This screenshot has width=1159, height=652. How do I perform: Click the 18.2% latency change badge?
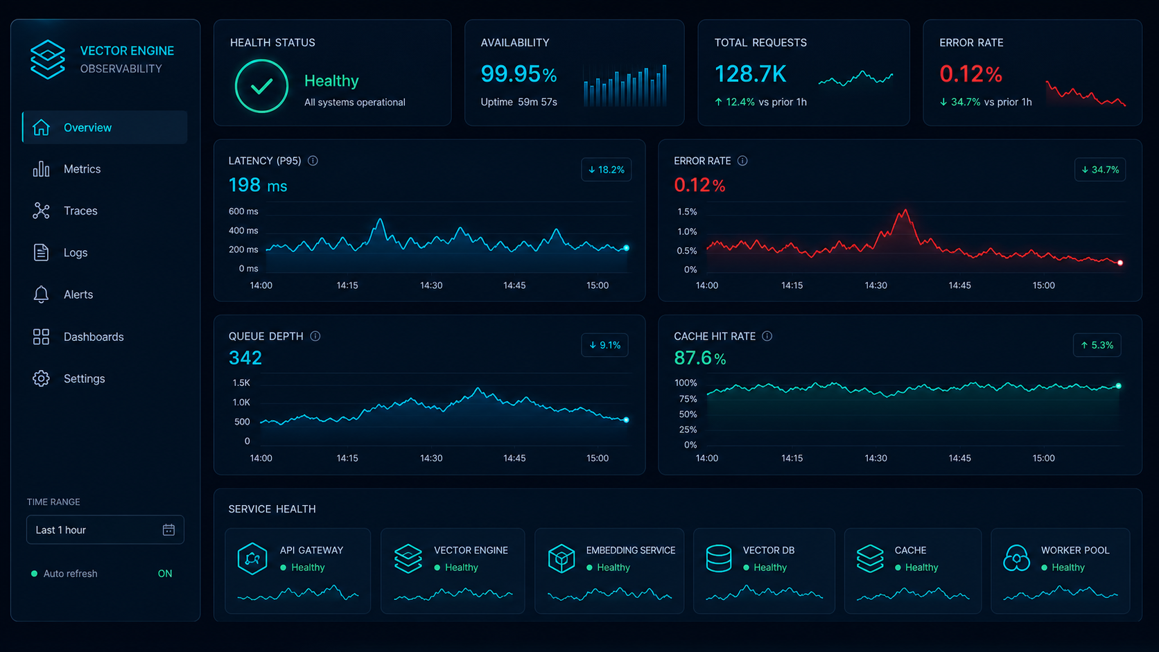(x=606, y=170)
